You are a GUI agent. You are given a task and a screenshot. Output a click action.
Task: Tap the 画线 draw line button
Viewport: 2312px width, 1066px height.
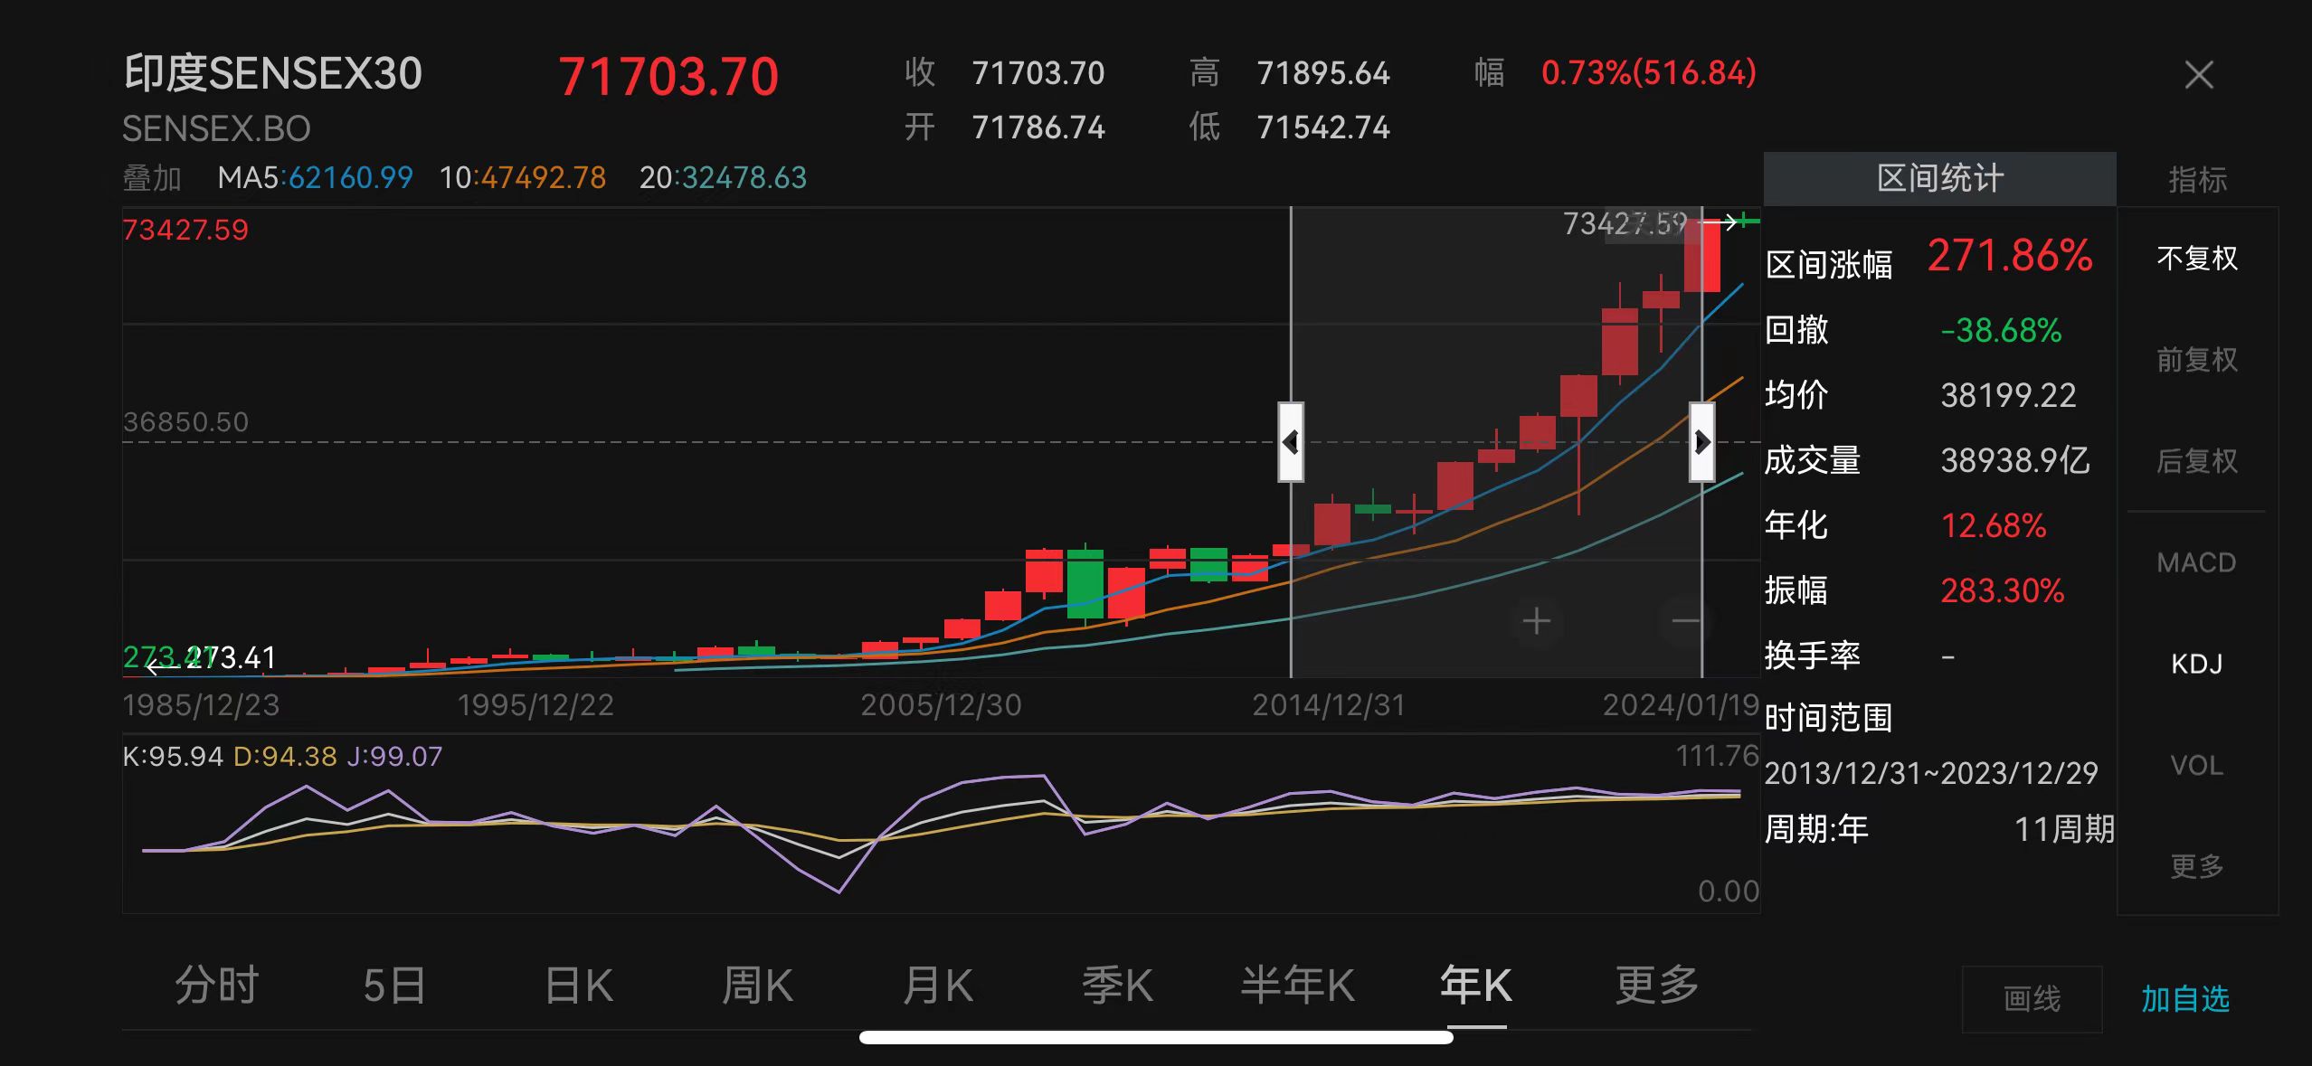[2032, 999]
